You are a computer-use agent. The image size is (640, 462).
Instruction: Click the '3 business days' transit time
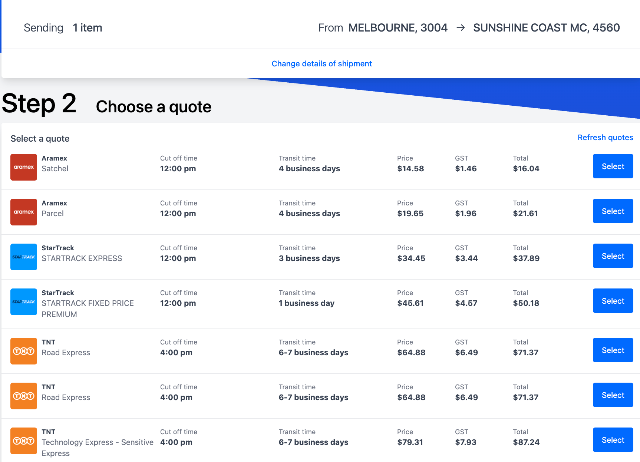point(309,258)
